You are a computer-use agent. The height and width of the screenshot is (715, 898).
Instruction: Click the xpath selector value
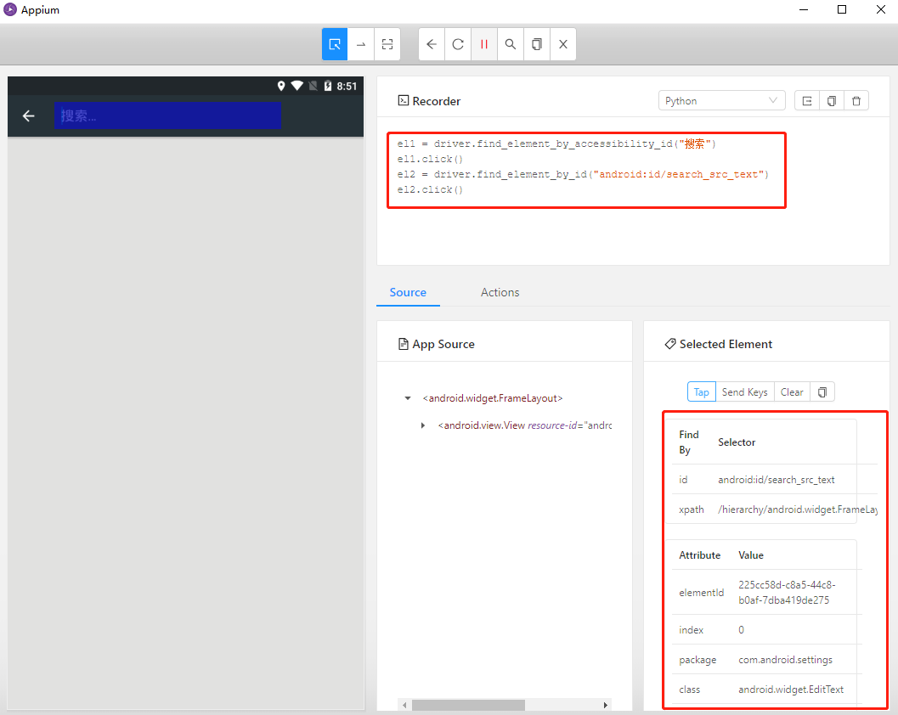797,510
